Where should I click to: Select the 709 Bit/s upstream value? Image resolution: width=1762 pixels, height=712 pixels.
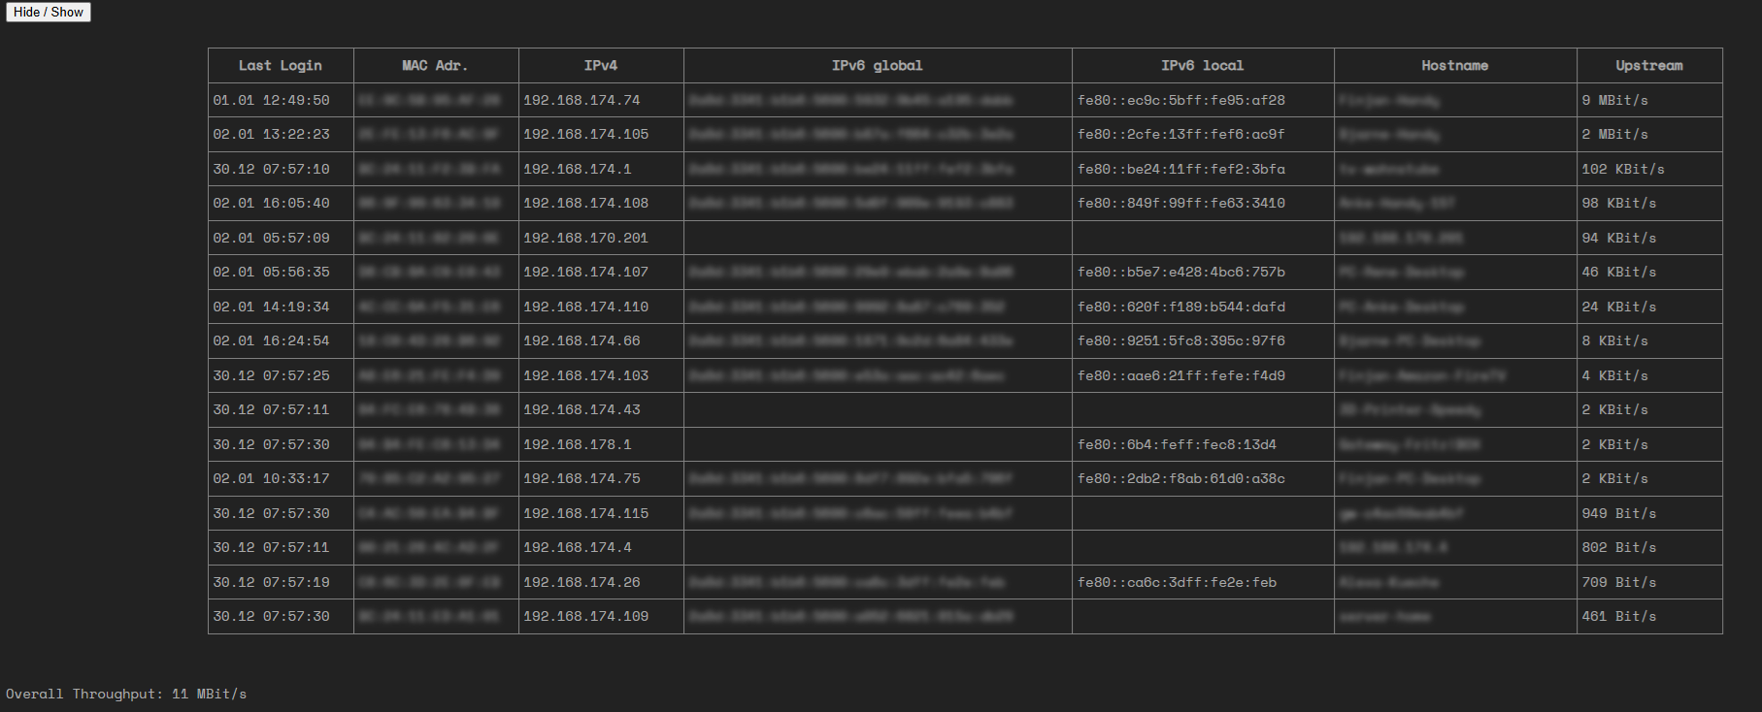(x=1619, y=582)
